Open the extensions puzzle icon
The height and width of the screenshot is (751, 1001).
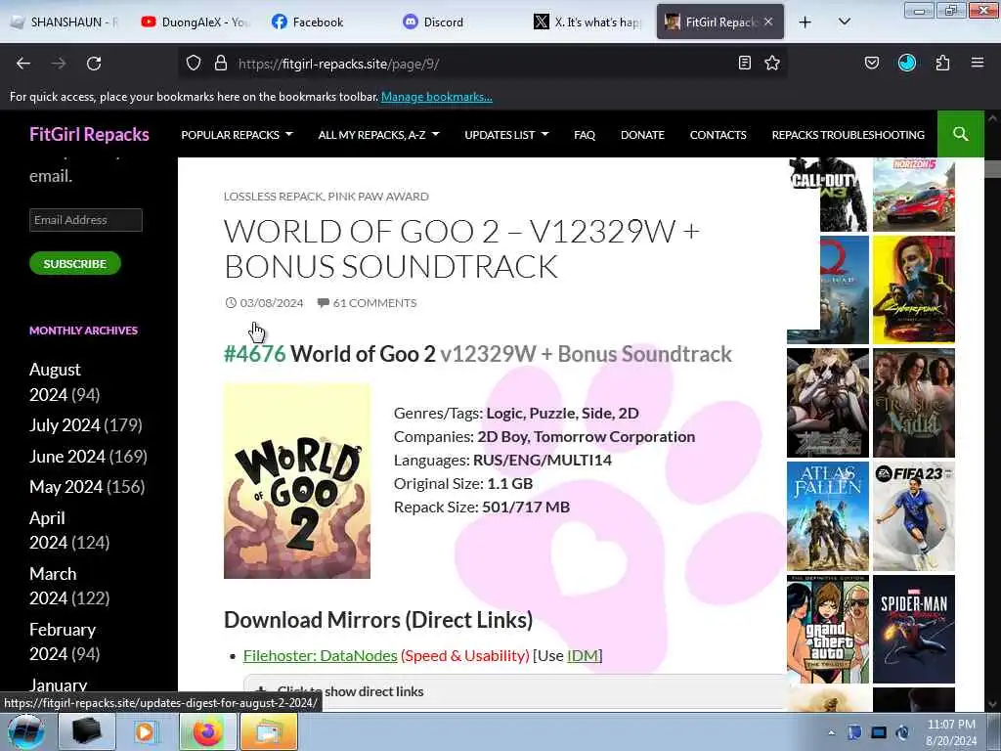[942, 63]
